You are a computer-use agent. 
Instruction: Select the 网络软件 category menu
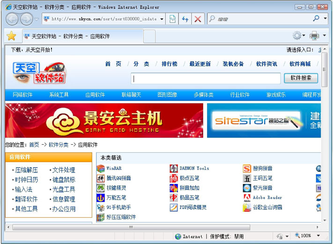point(22,95)
